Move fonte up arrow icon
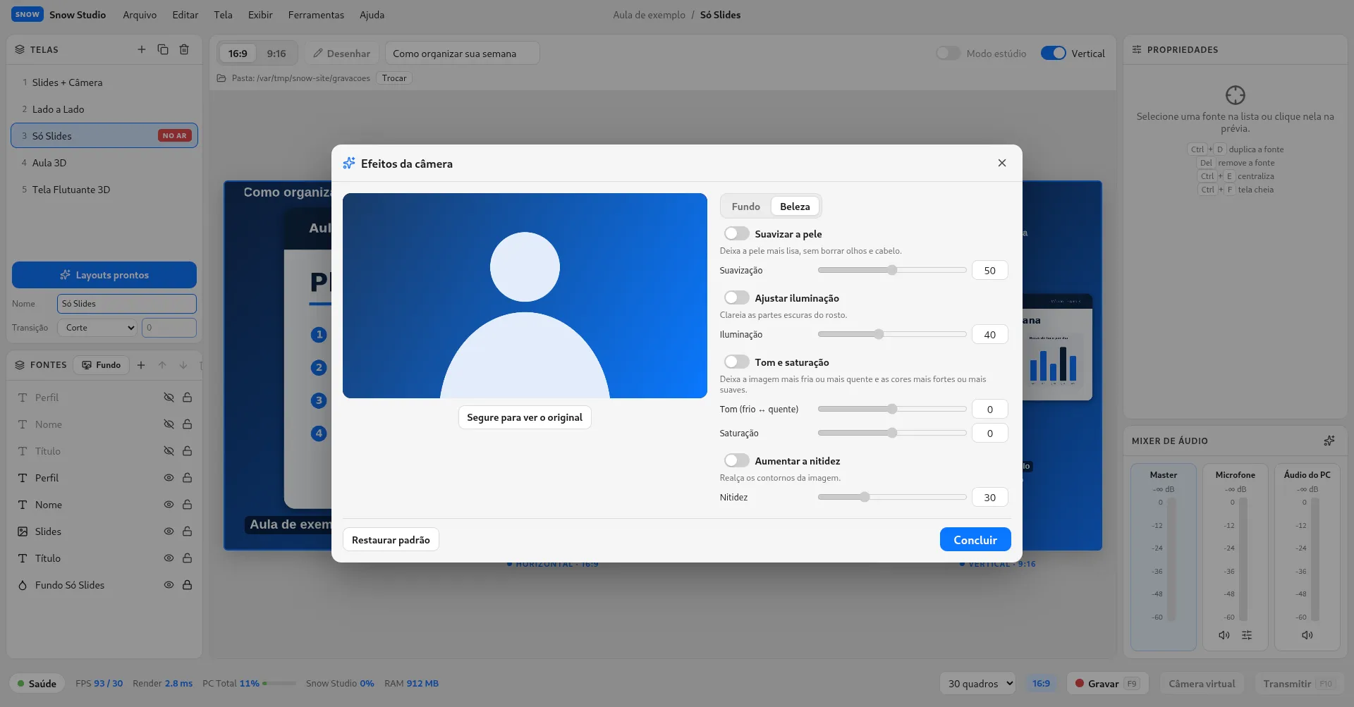Image resolution: width=1354 pixels, height=707 pixels. pyautogui.click(x=162, y=365)
